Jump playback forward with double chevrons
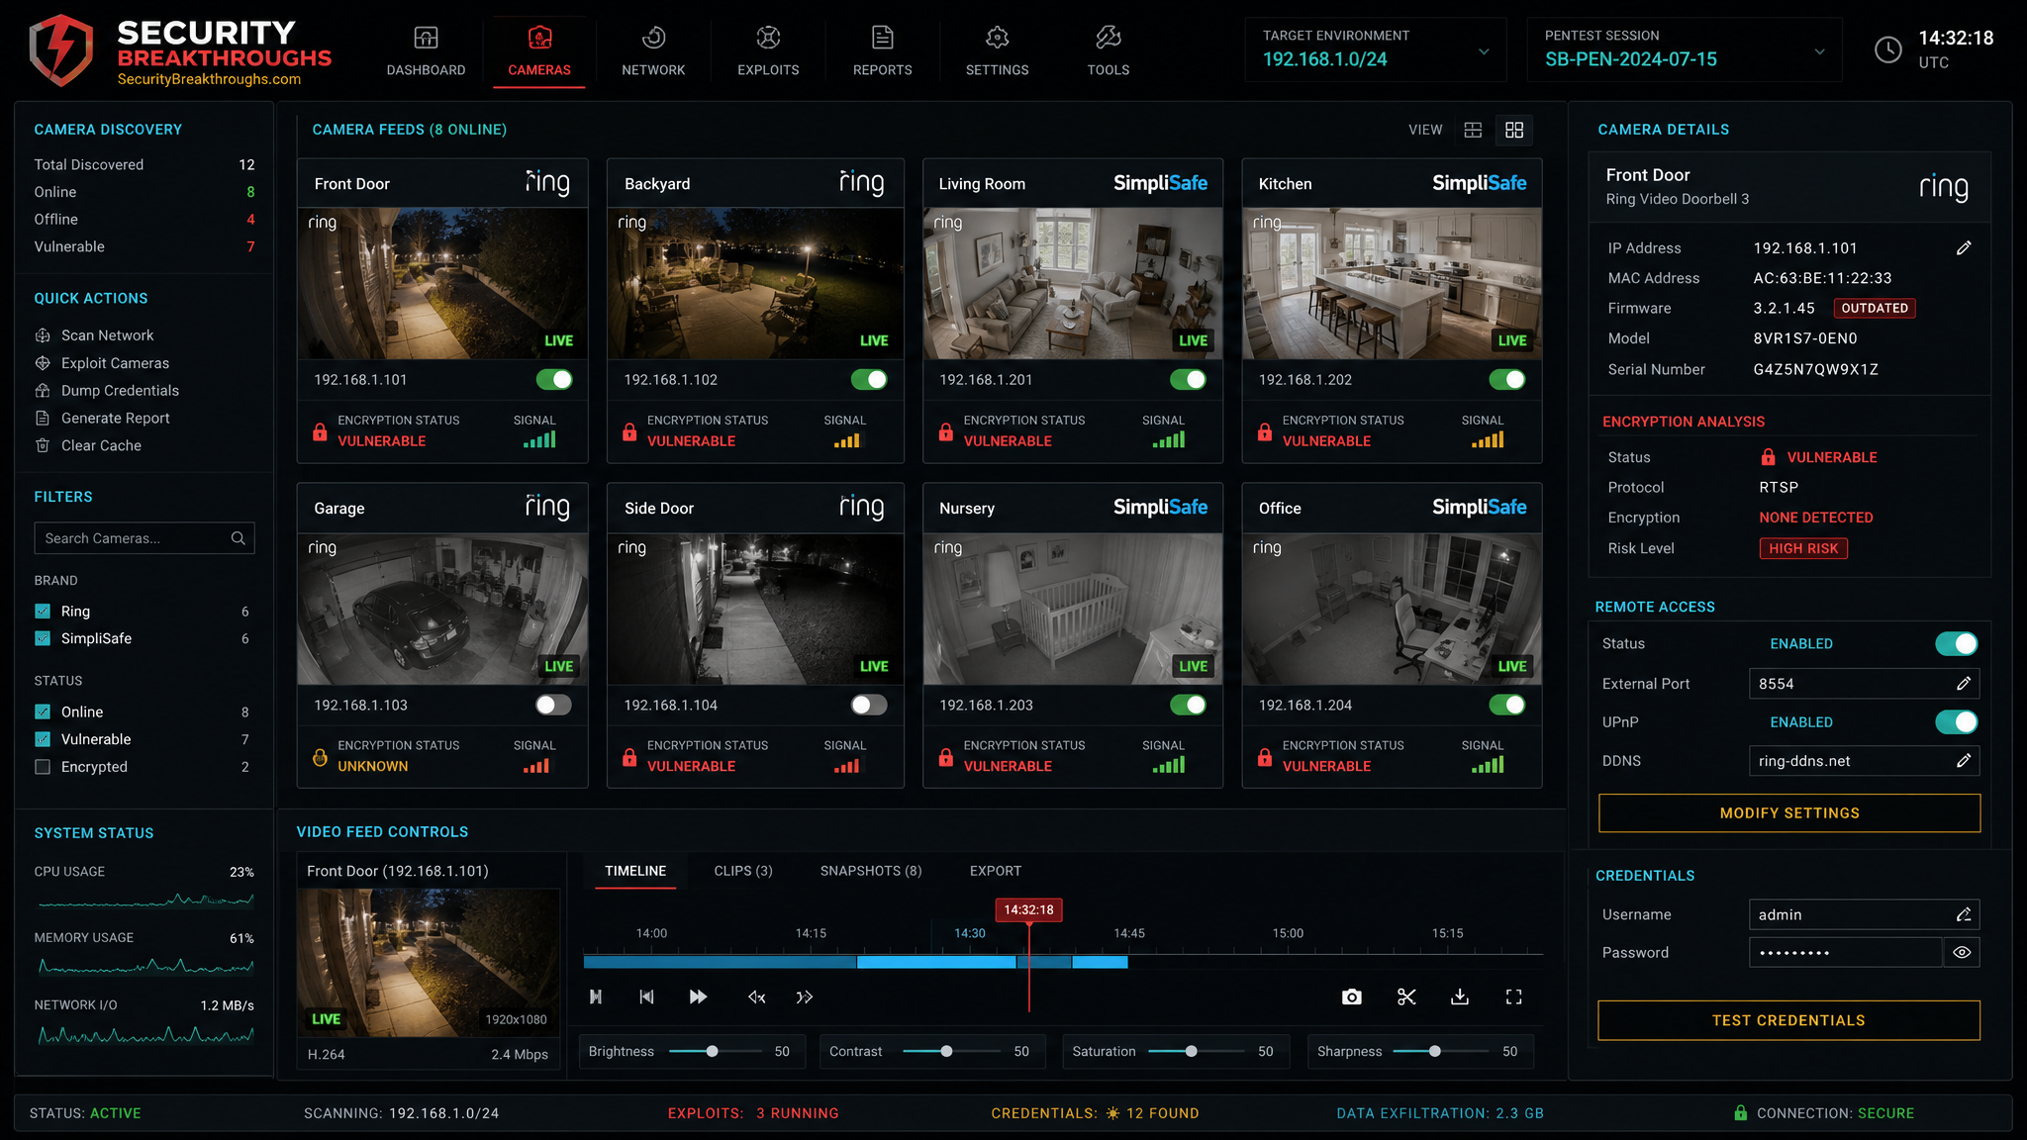The width and height of the screenshot is (2027, 1140). pos(805,997)
